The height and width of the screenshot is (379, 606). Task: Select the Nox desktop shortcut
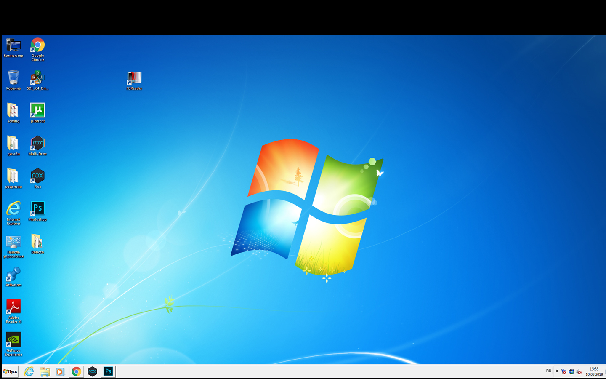click(x=37, y=179)
